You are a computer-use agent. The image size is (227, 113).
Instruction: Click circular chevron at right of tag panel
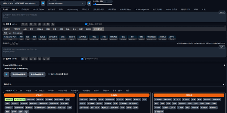click(225, 26)
